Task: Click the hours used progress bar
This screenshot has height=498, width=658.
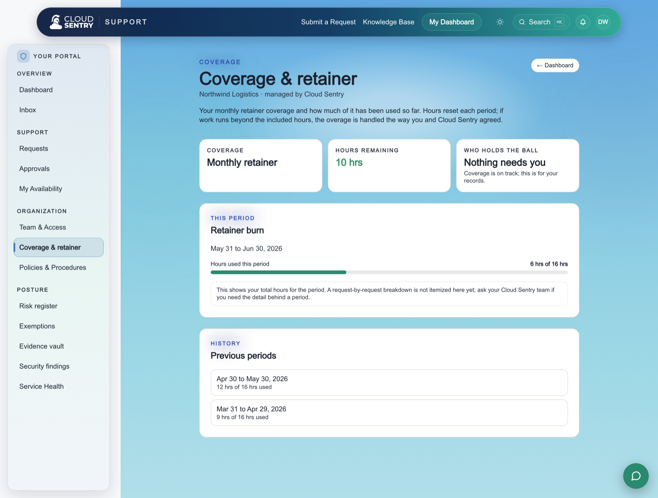Action: click(389, 272)
